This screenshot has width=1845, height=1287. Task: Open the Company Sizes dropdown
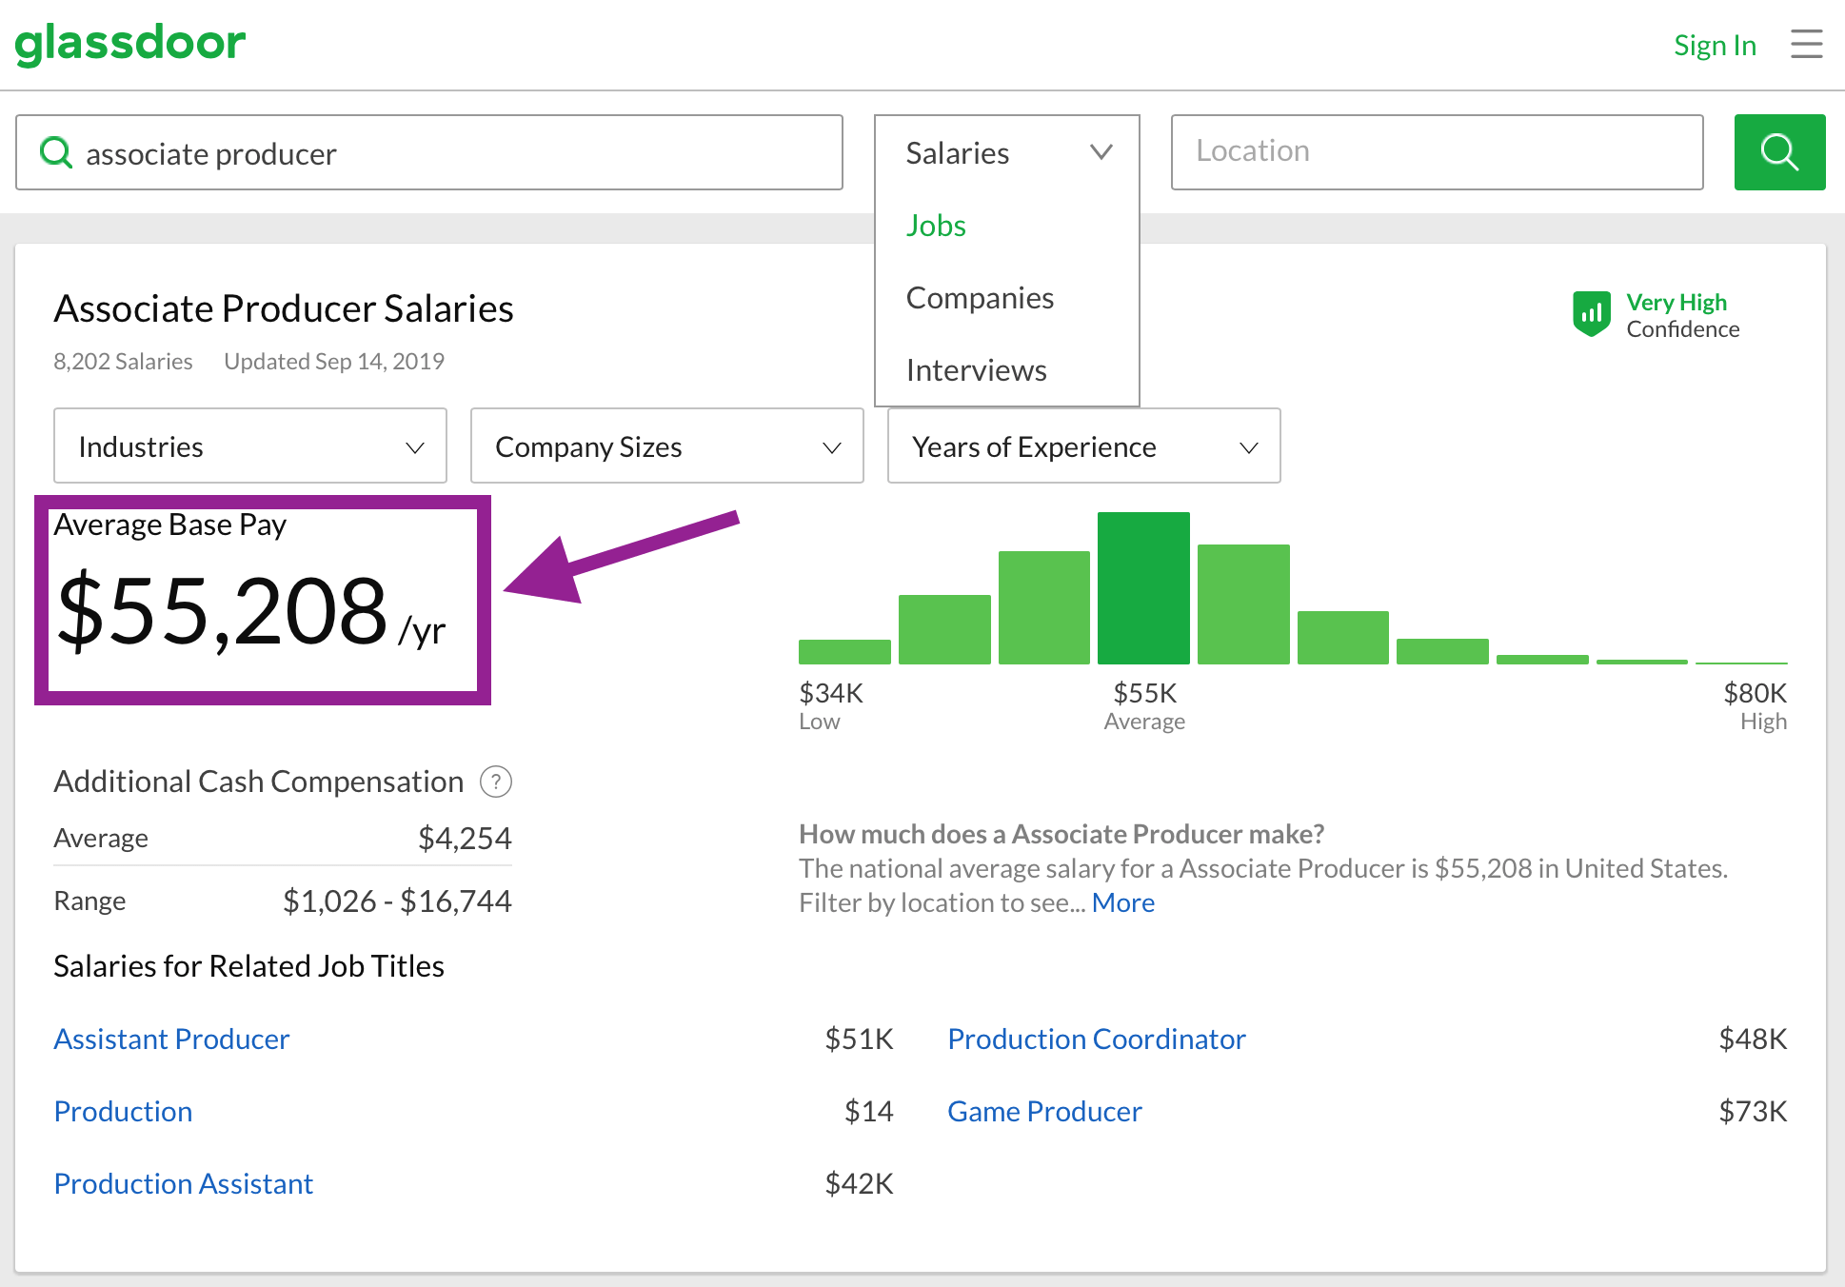point(666,446)
